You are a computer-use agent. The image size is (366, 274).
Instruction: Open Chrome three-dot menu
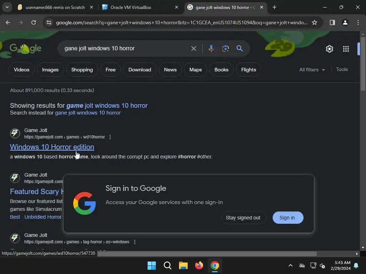[x=358, y=22]
